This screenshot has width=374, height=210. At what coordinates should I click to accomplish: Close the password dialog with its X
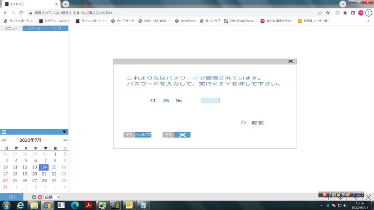pos(291,62)
